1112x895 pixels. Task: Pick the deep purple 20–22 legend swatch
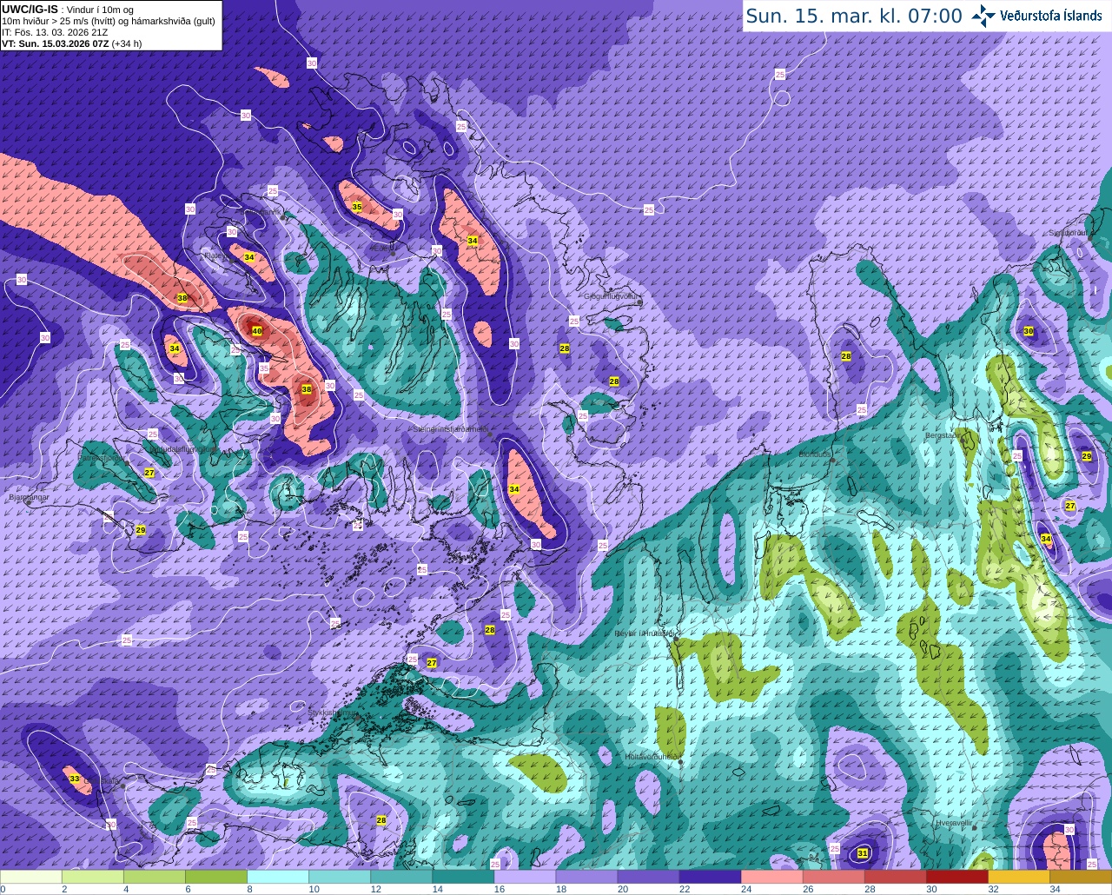[x=648, y=877]
